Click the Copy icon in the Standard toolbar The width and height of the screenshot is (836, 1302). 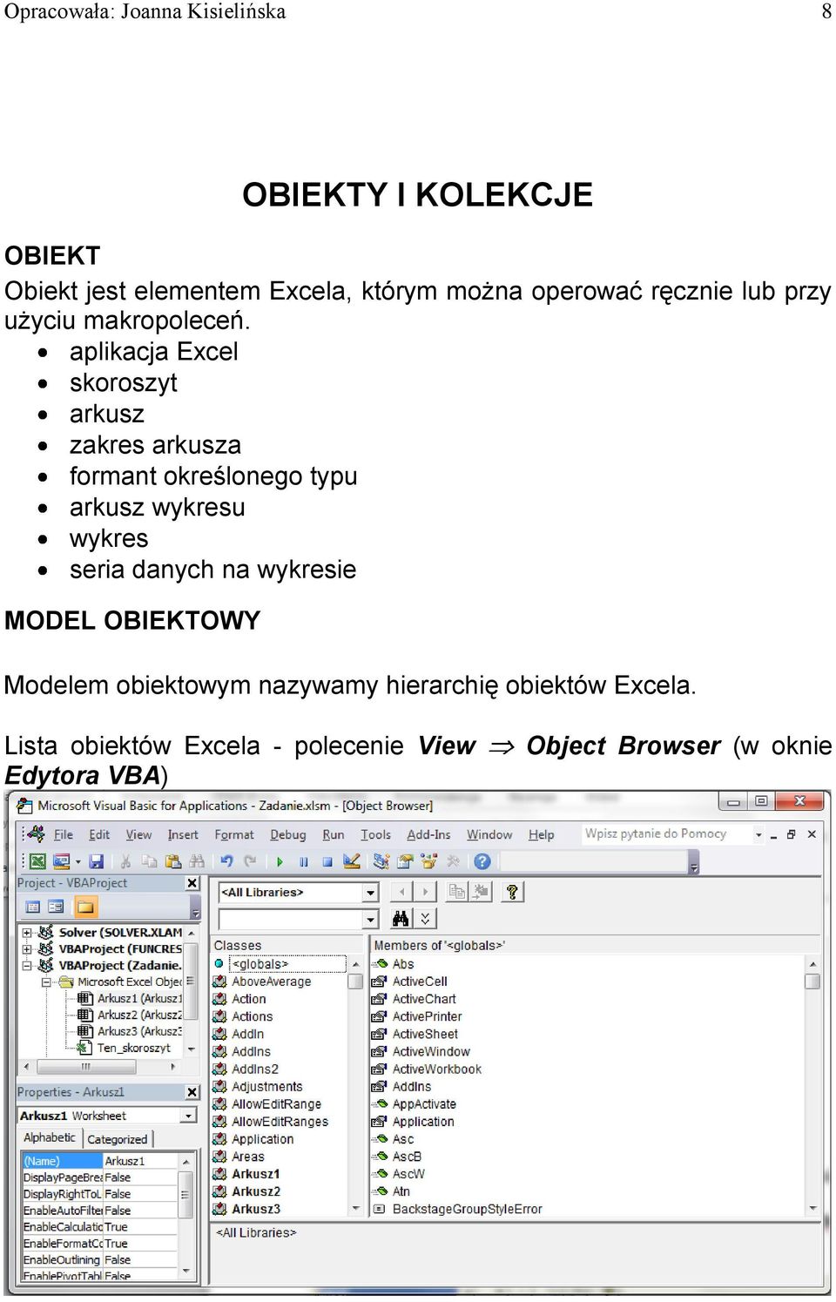(x=149, y=861)
